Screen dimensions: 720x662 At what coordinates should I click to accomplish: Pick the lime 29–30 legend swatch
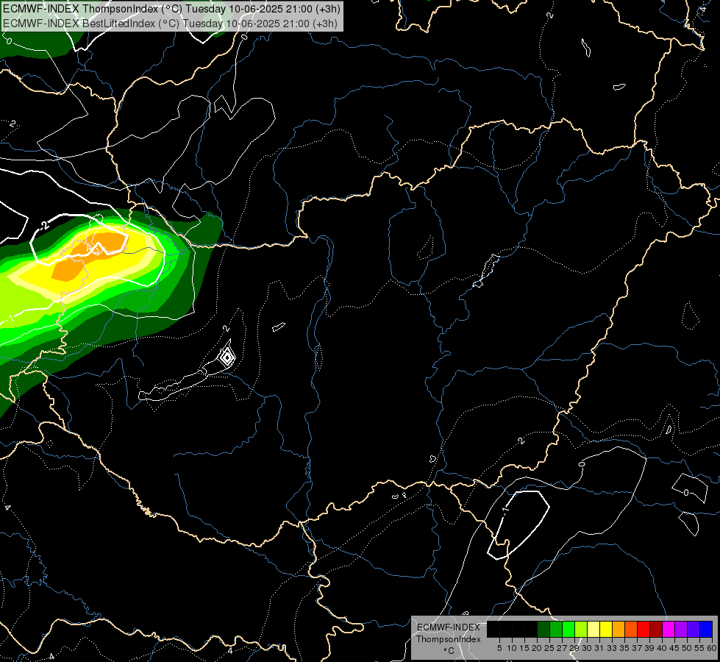coord(581,629)
